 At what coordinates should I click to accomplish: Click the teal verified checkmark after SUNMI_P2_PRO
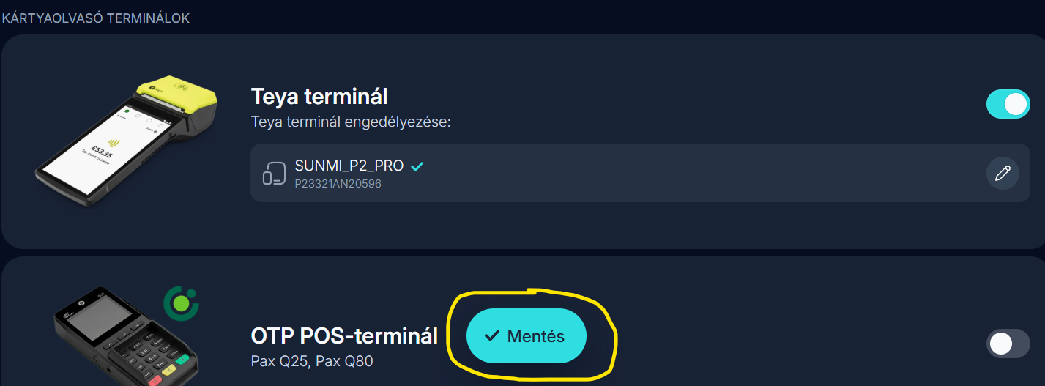click(417, 166)
